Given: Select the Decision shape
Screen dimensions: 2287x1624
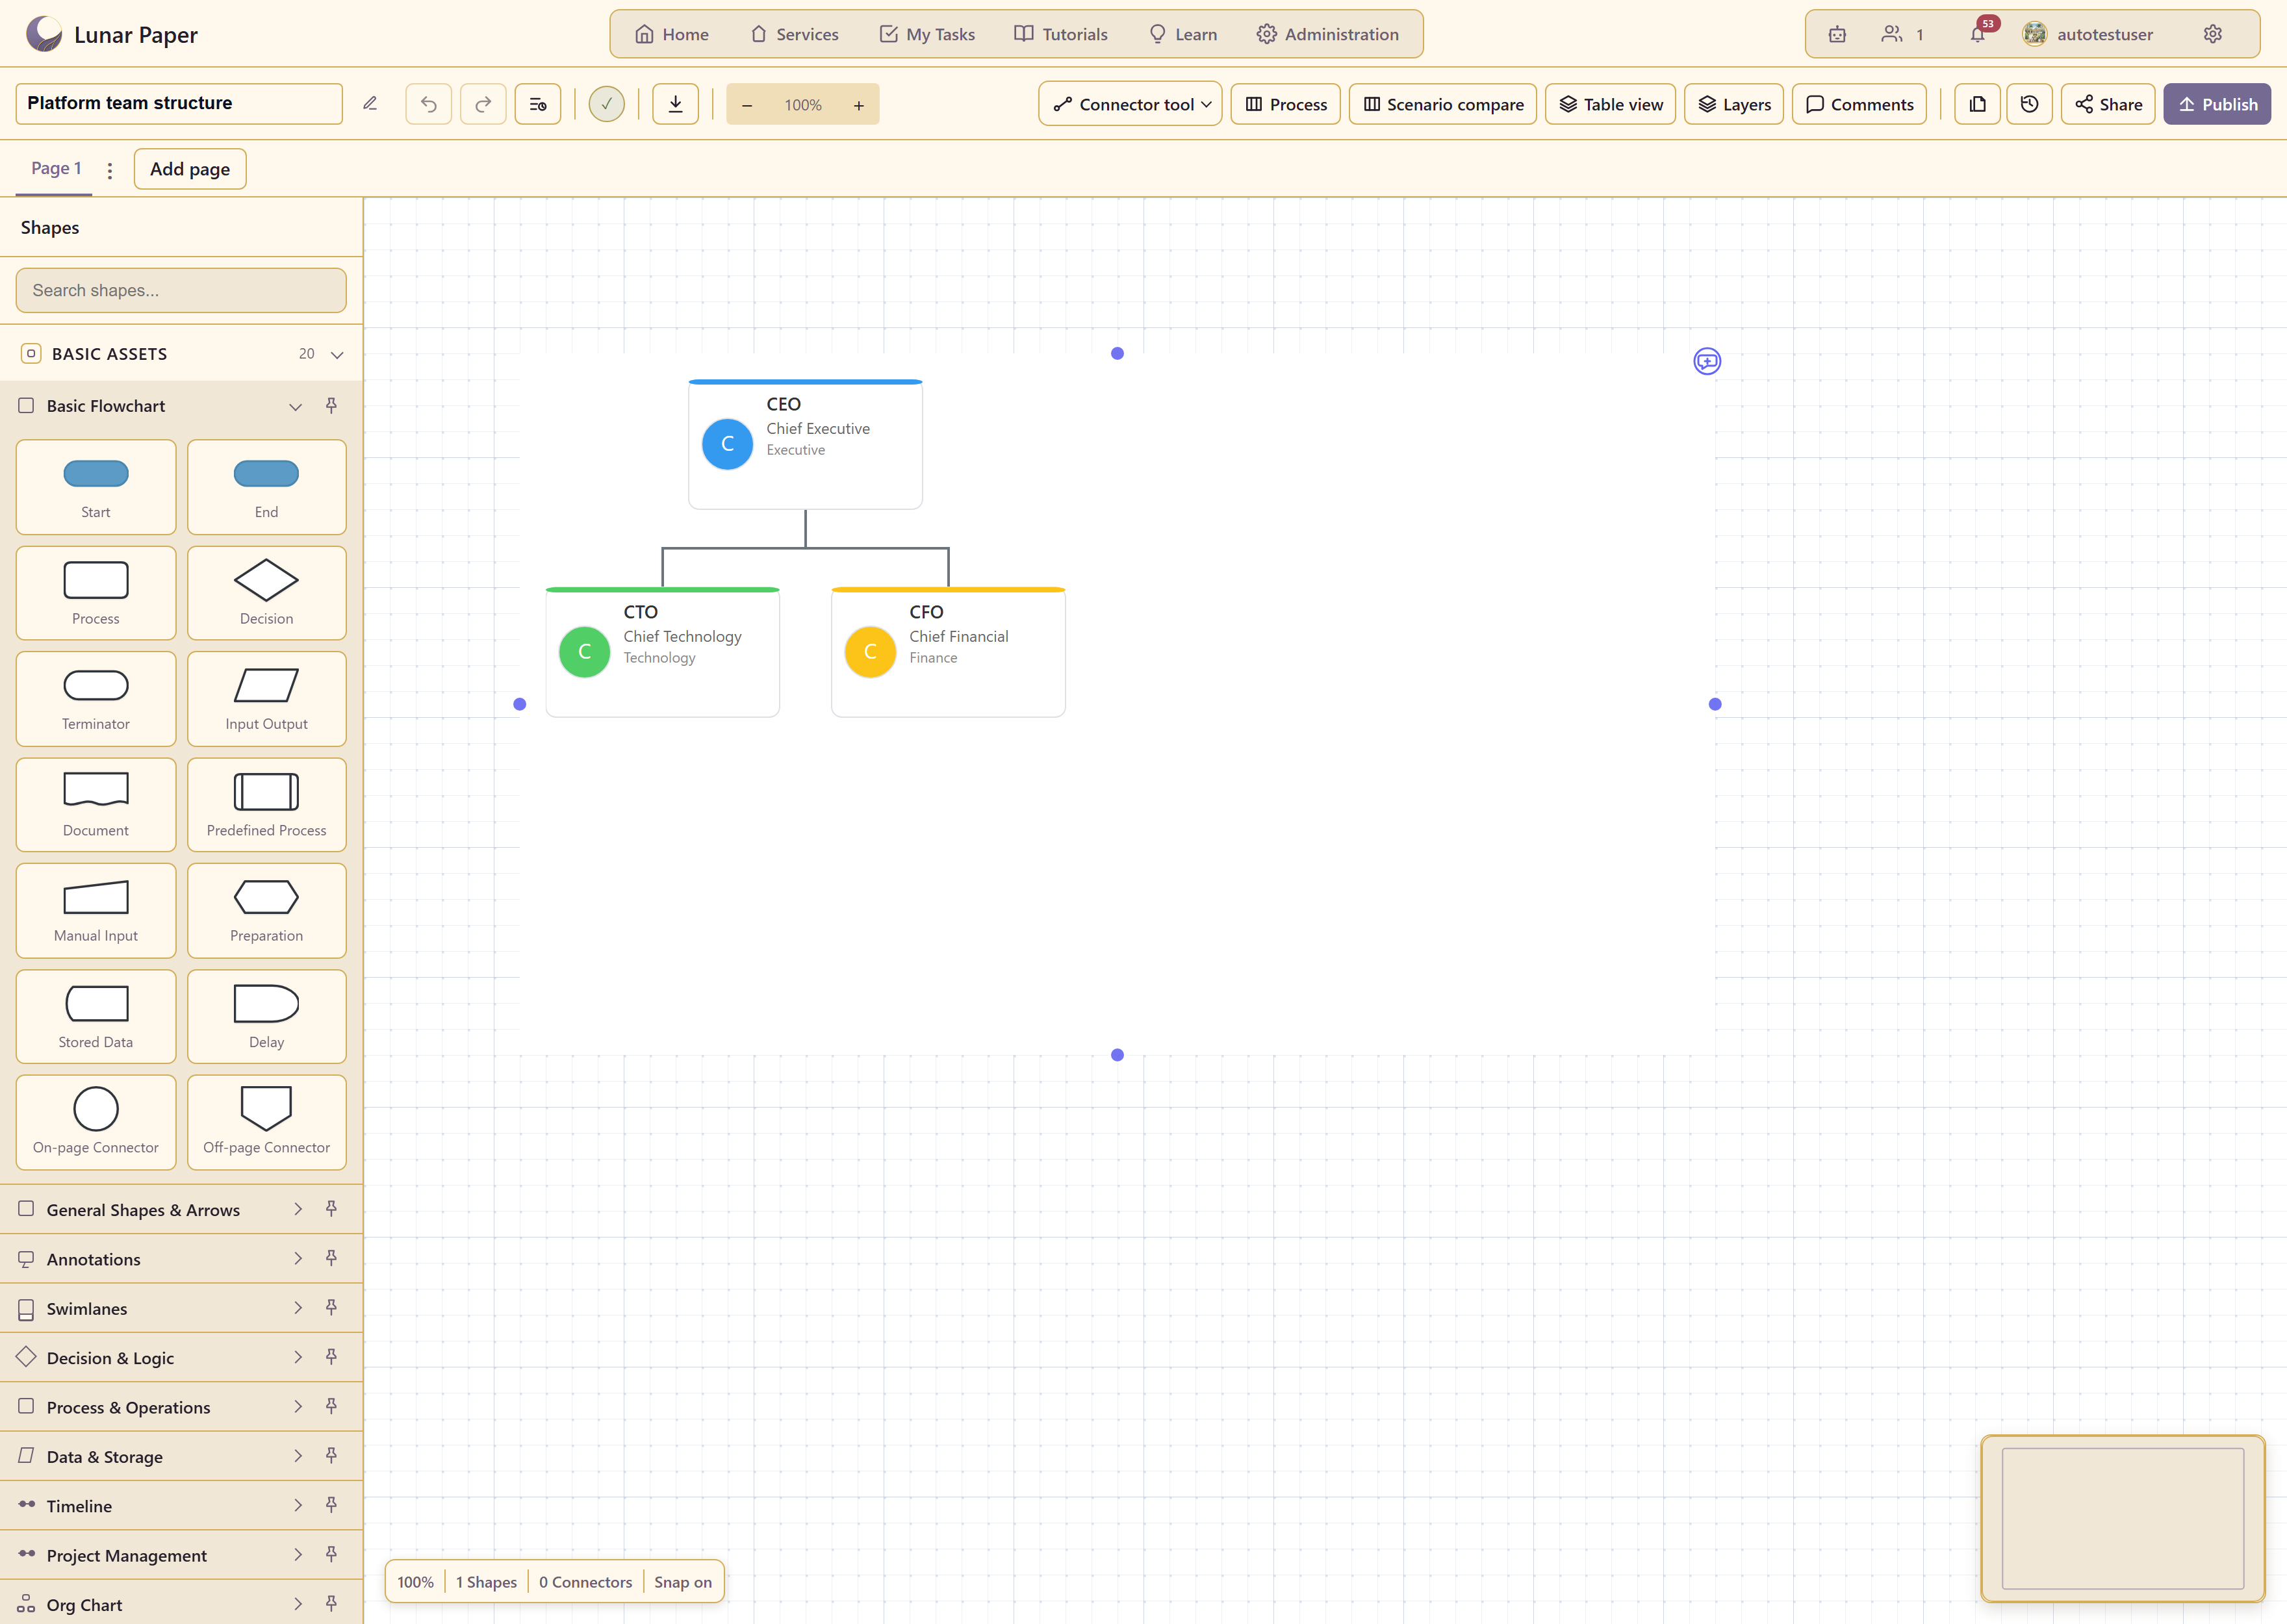Looking at the screenshot, I should coord(266,593).
